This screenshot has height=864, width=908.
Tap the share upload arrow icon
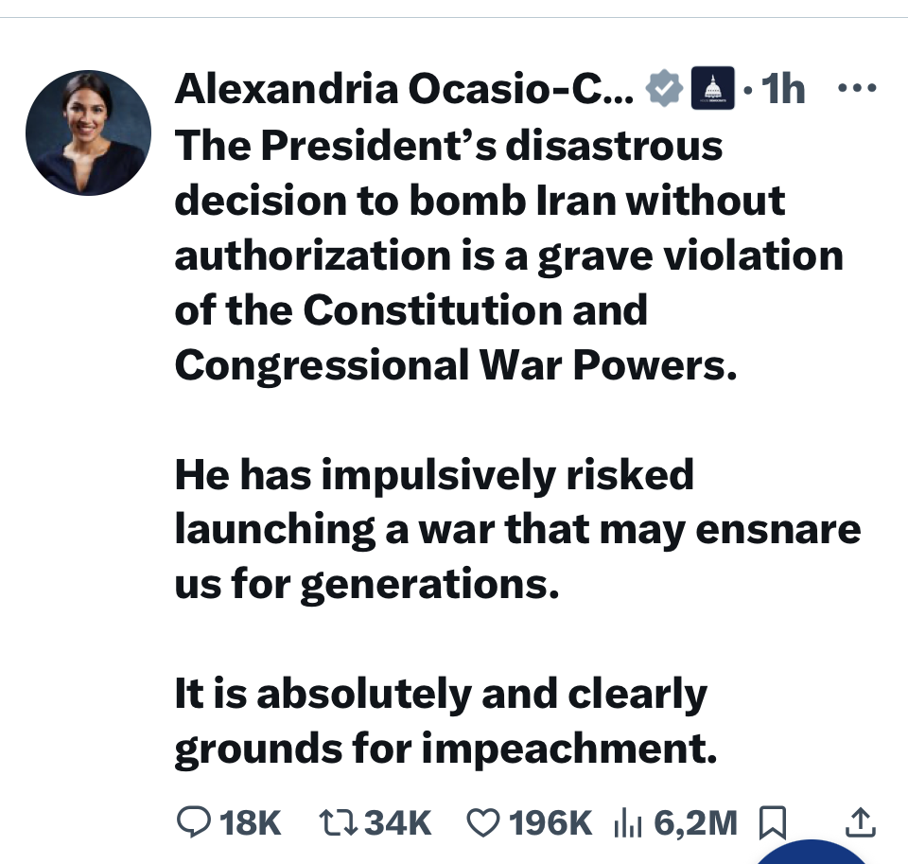pos(859,822)
